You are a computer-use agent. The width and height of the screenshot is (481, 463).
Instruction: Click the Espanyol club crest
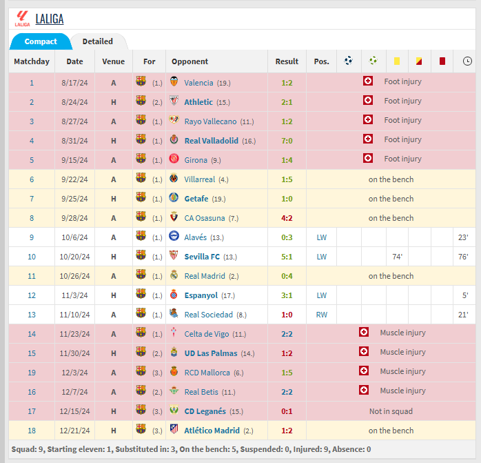tap(174, 294)
